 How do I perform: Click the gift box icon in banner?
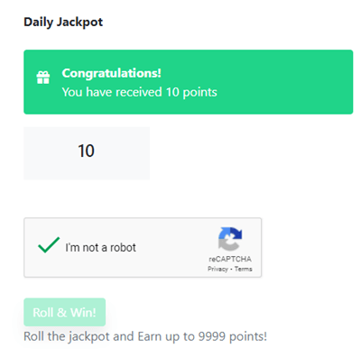click(x=43, y=78)
